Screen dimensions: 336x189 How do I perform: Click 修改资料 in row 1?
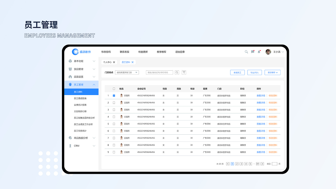[273, 96]
